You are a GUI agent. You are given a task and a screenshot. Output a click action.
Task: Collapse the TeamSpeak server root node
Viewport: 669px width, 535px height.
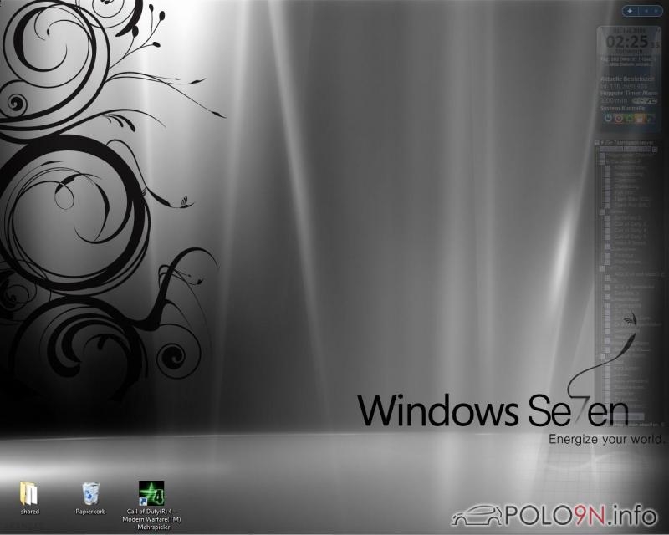pyautogui.click(x=598, y=144)
